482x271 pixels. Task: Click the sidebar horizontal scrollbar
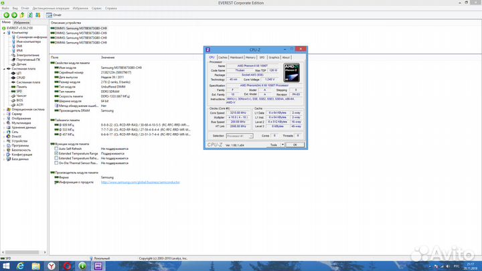[x=23, y=252]
